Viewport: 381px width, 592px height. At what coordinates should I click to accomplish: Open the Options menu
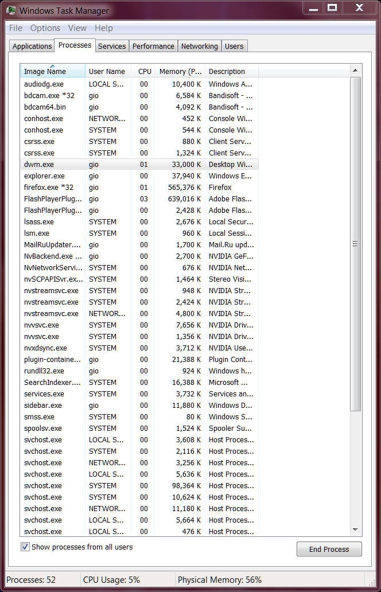45,28
